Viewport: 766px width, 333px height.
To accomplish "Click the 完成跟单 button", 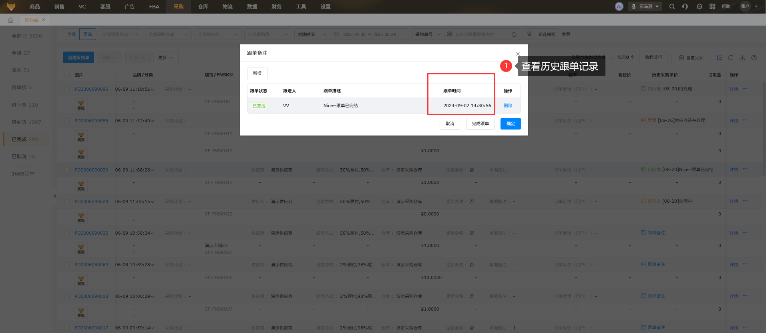I will coord(481,124).
